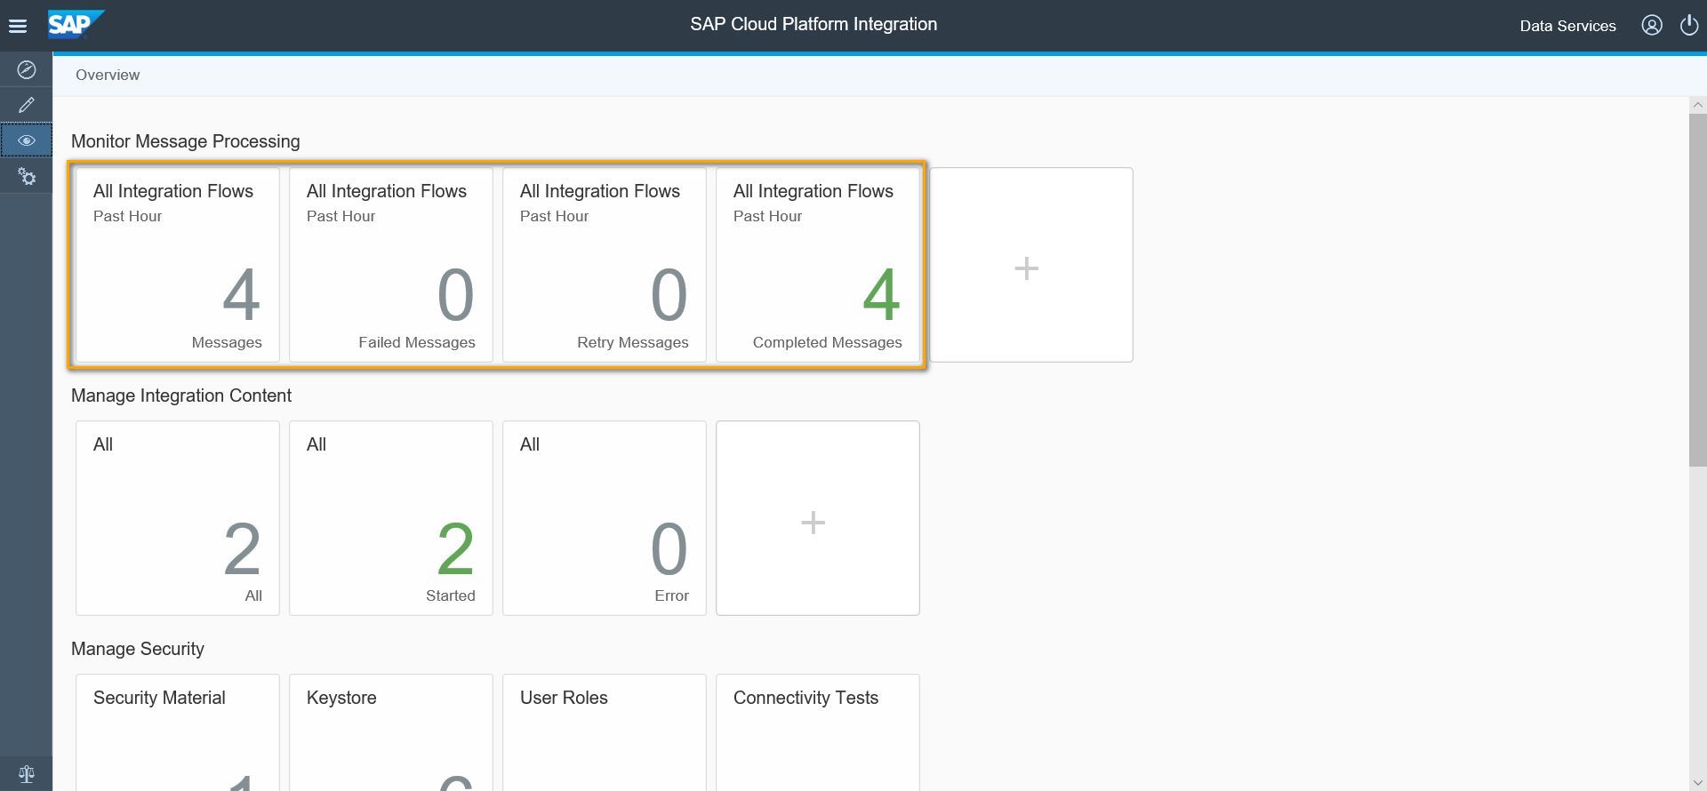The width and height of the screenshot is (1707, 791).
Task: Open the Completed Messages tile
Action: point(818,265)
